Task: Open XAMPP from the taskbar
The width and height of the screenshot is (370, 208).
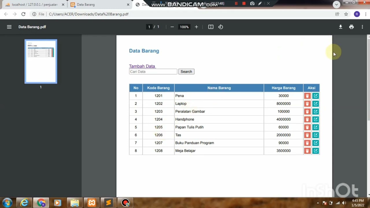Action: (92, 203)
